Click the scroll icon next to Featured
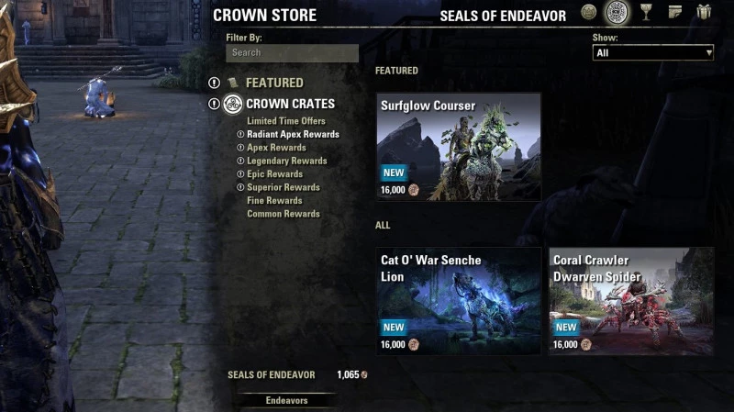Image resolution: width=734 pixels, height=412 pixels. pyautogui.click(x=232, y=83)
